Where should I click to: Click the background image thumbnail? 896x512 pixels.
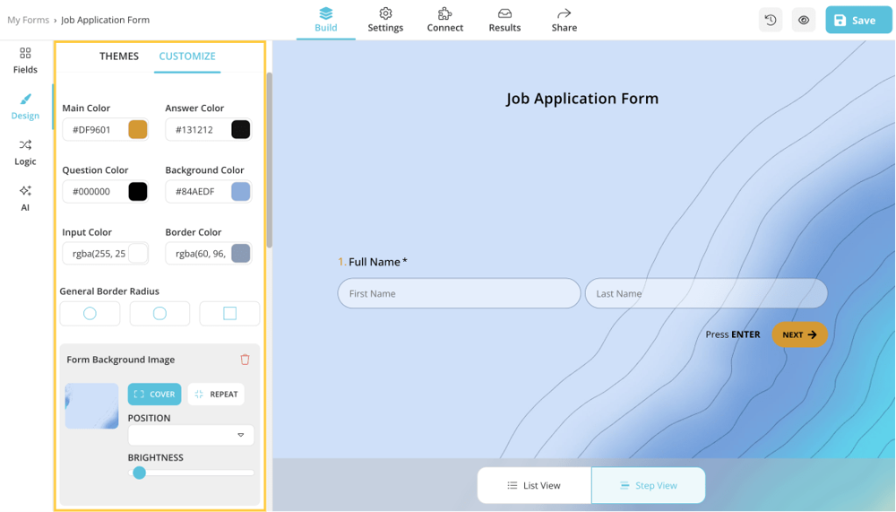pos(91,406)
